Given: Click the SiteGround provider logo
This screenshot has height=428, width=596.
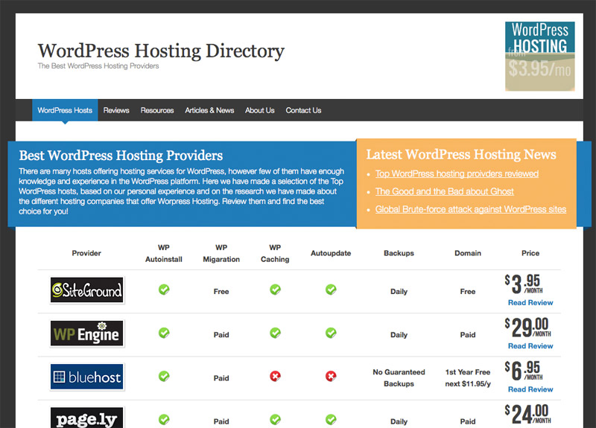Looking at the screenshot, I should tap(87, 290).
